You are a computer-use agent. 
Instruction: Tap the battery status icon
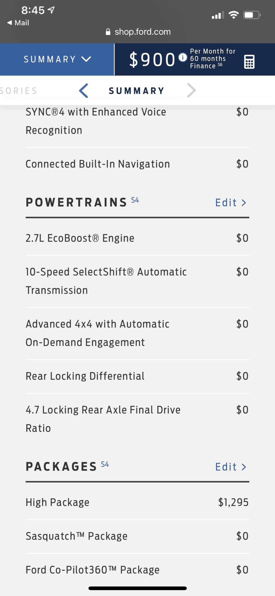coord(252,15)
